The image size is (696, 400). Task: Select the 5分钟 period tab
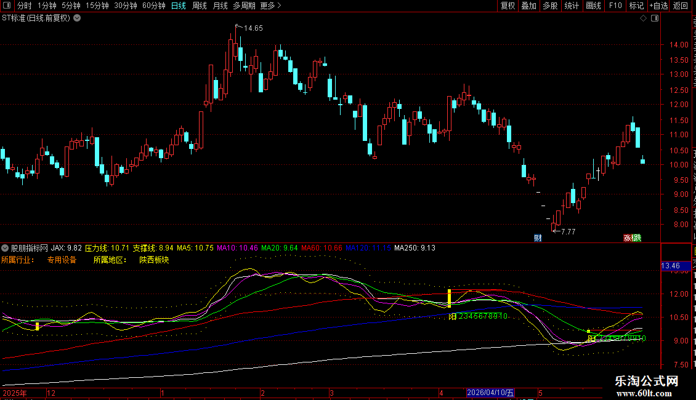(x=71, y=6)
